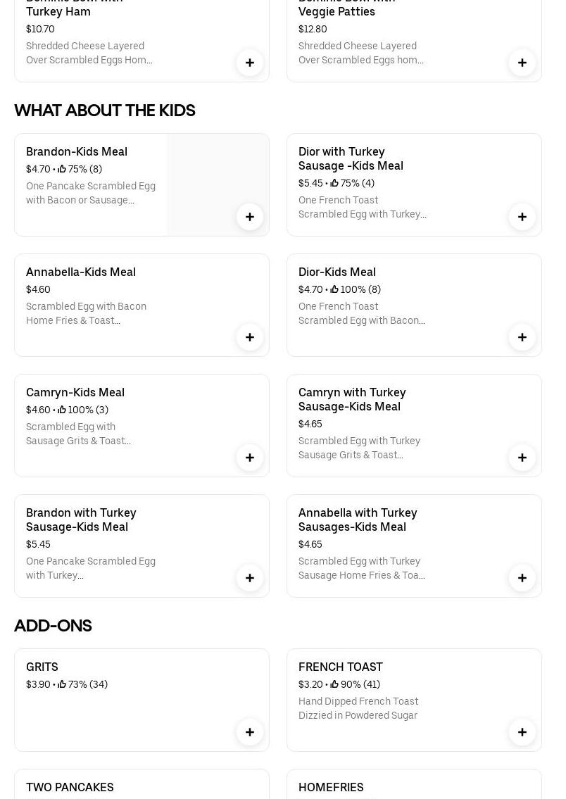Add FRENCH TOAST add-on to cart
The width and height of the screenshot is (566, 799).
522,732
